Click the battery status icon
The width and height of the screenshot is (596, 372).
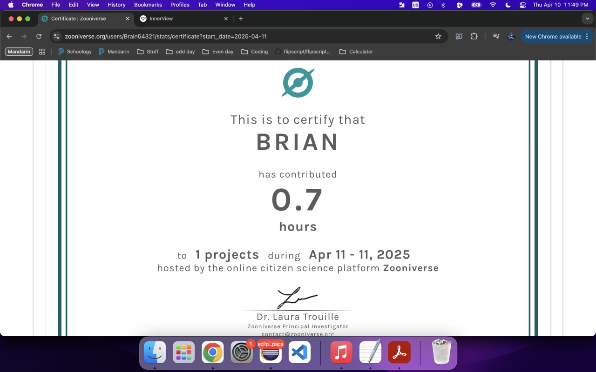tap(476, 5)
